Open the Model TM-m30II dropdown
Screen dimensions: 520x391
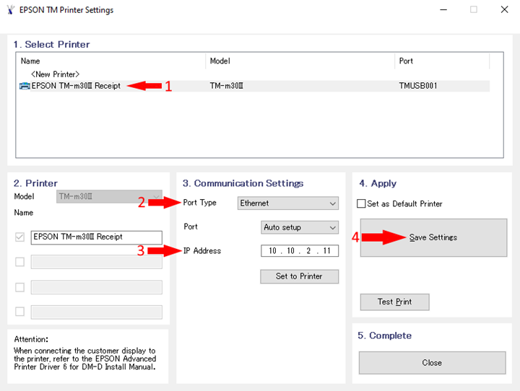pos(109,197)
